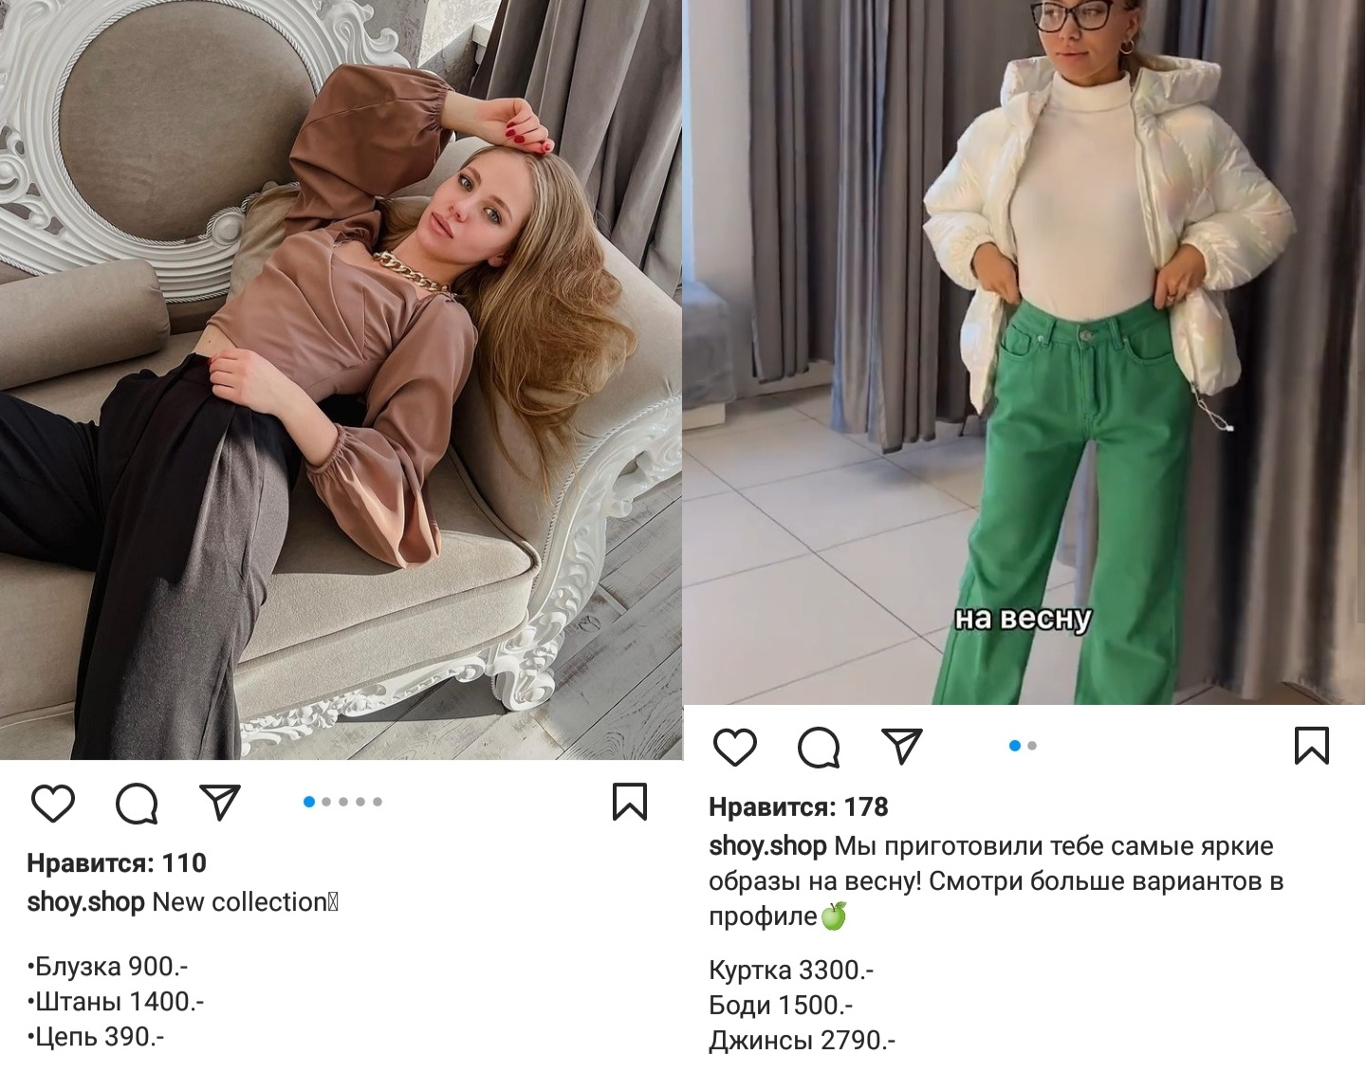Viewport: 1366px width, 1073px height.
Task: Open shoy.shop profile from New collection caption
Action: coord(85,902)
